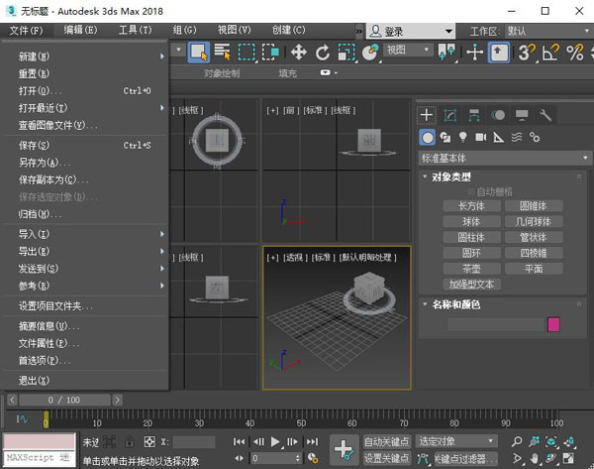Click the Select and Place tool
The height and width of the screenshot is (469, 594).
coord(370,52)
